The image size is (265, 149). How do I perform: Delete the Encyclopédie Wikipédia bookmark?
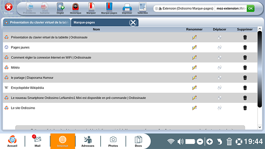point(245,88)
